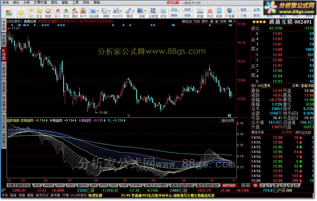Expand the 周期 dropdown arrow
The height and width of the screenshot is (201, 317).
(x=110, y=11)
